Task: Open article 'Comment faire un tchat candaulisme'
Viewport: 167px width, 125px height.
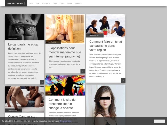Action: tap(106, 46)
